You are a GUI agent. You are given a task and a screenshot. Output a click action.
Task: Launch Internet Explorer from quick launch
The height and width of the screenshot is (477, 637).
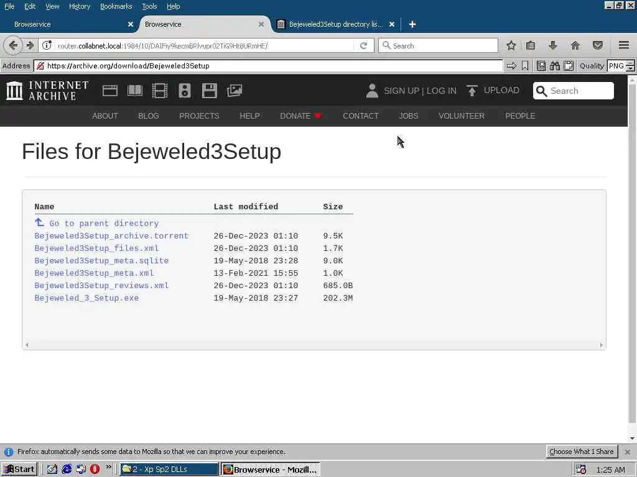[67, 470]
